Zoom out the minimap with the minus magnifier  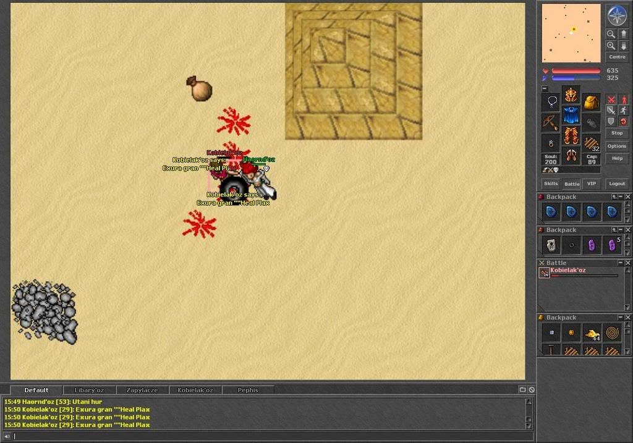tap(611, 34)
